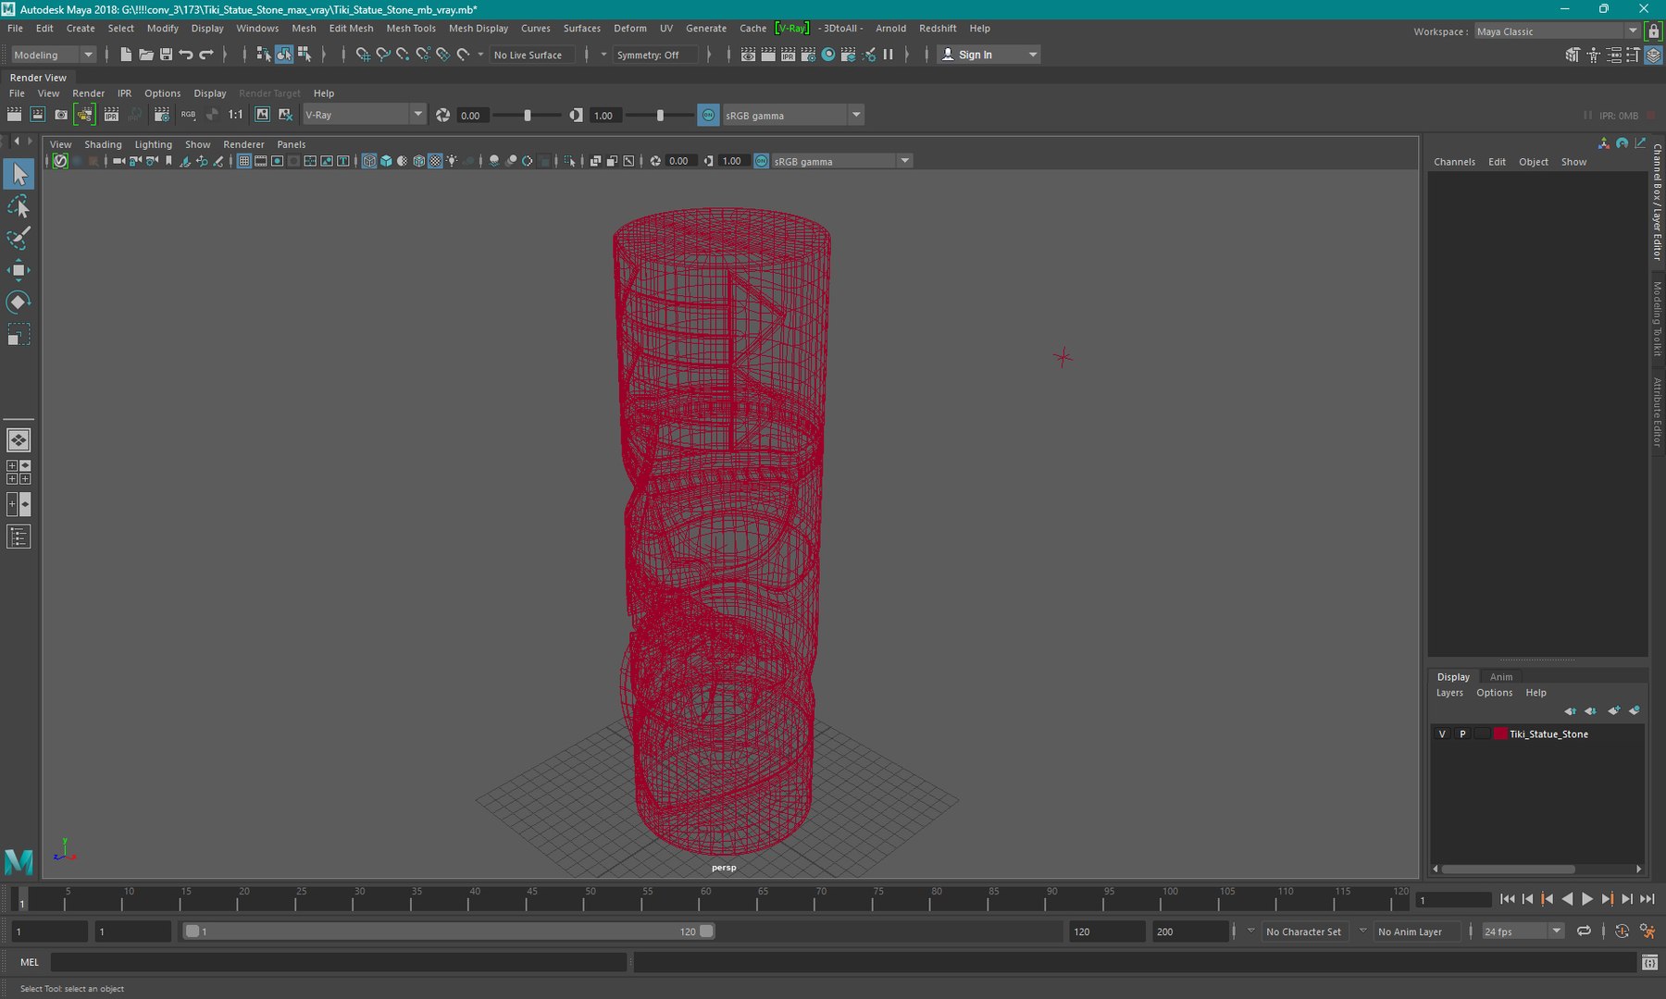The height and width of the screenshot is (999, 1666).
Task: Open Render View sRGB gamma dropdown
Action: 792,115
